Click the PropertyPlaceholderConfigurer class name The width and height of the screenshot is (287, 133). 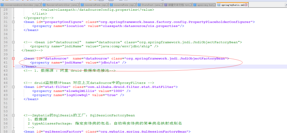pyautogui.click(x=219, y=22)
